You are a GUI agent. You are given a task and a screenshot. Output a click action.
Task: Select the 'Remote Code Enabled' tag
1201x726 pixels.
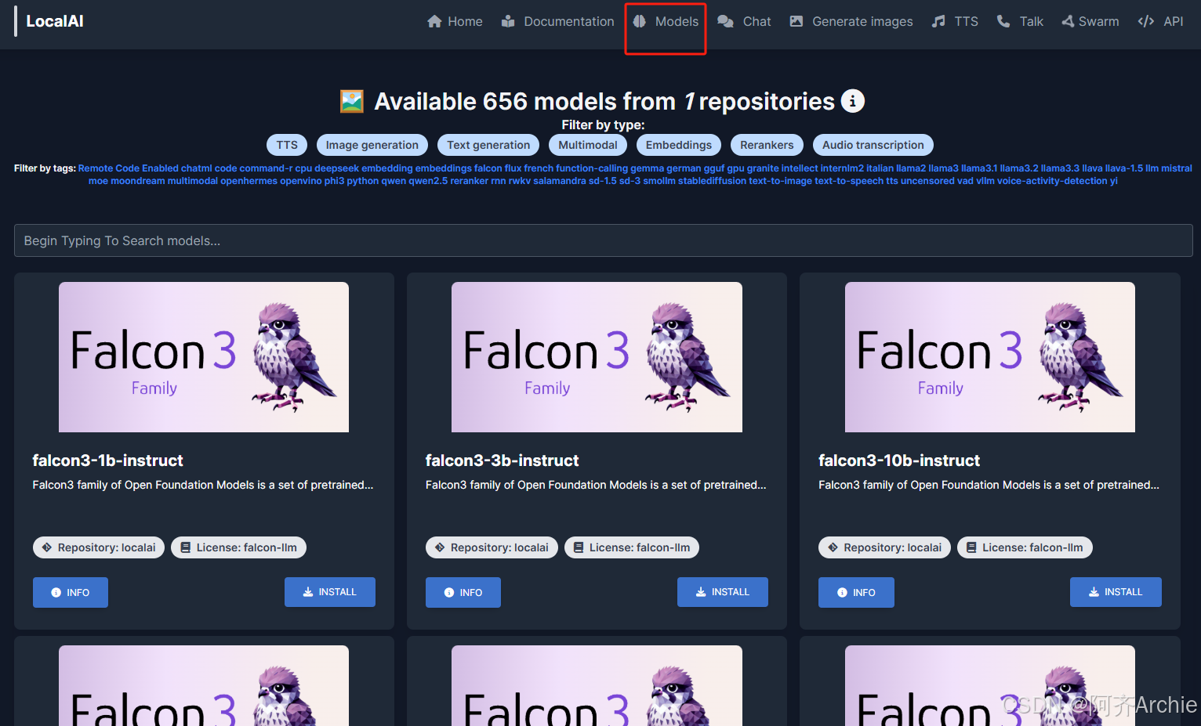[x=129, y=168]
